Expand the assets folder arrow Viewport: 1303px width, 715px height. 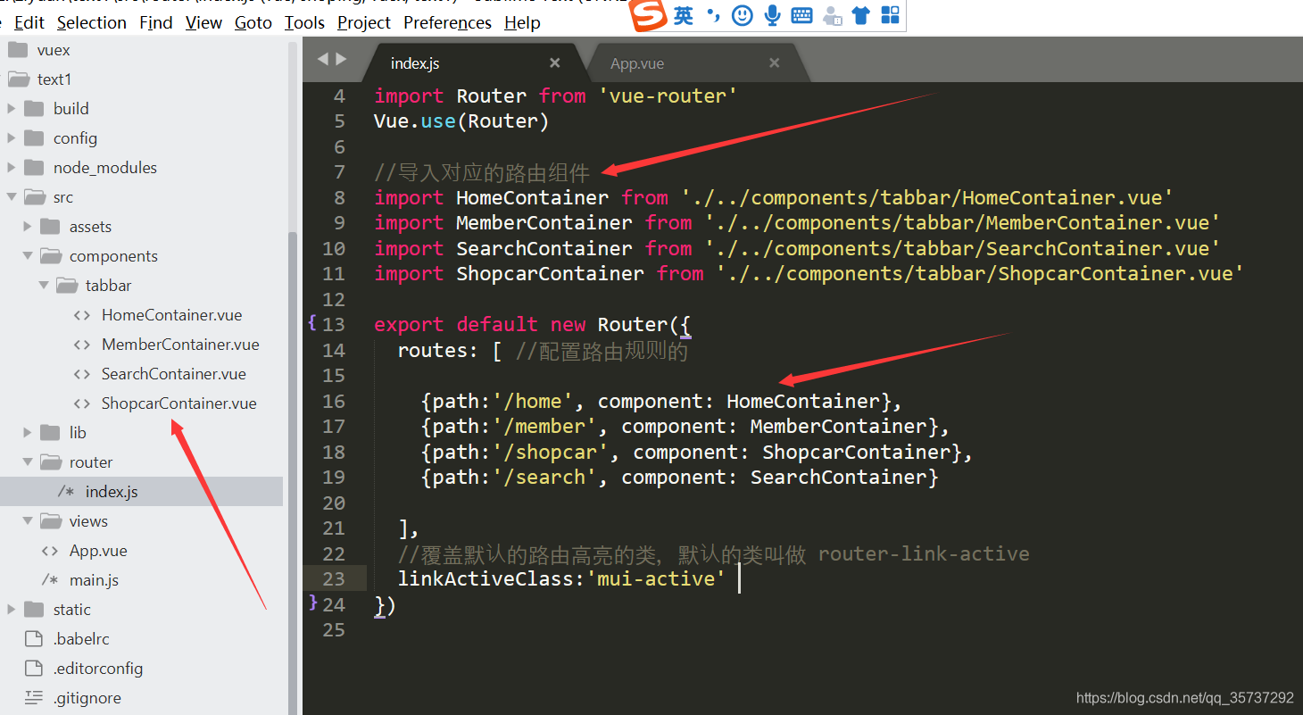coord(28,227)
